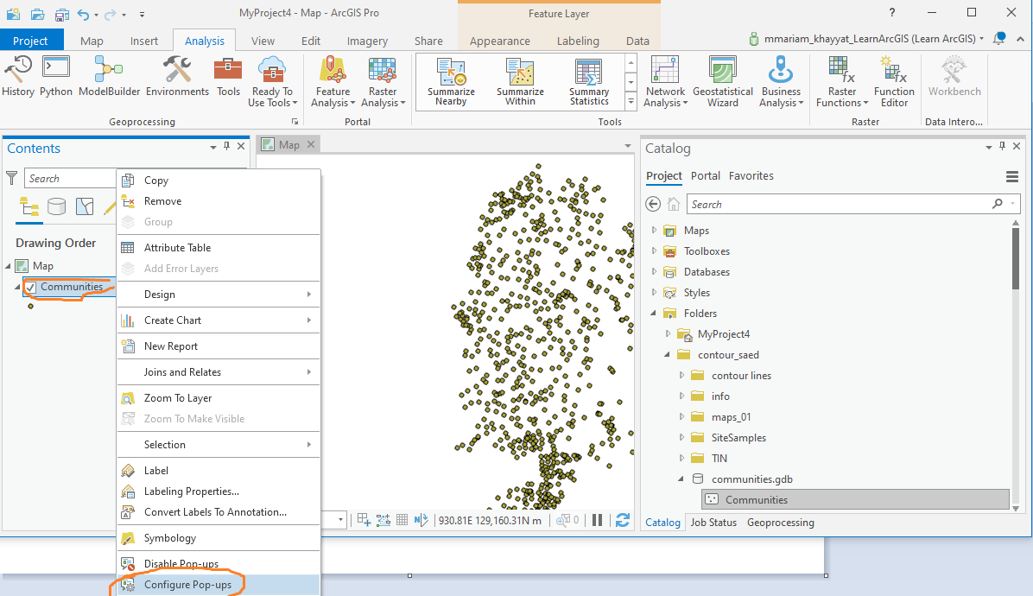Image resolution: width=1033 pixels, height=596 pixels.
Task: Choose Disable Pop-ups
Action: [218, 564]
